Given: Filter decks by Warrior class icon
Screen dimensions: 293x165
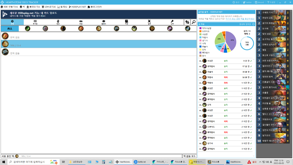Looking at the screenshot, I should [188, 29].
